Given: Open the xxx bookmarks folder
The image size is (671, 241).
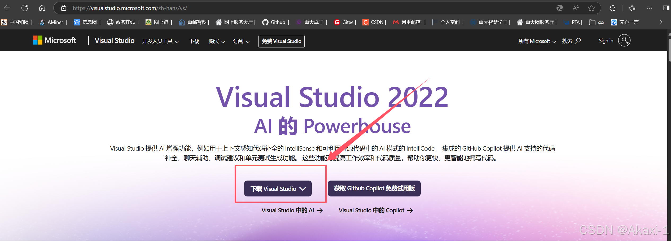Looking at the screenshot, I should (597, 22).
